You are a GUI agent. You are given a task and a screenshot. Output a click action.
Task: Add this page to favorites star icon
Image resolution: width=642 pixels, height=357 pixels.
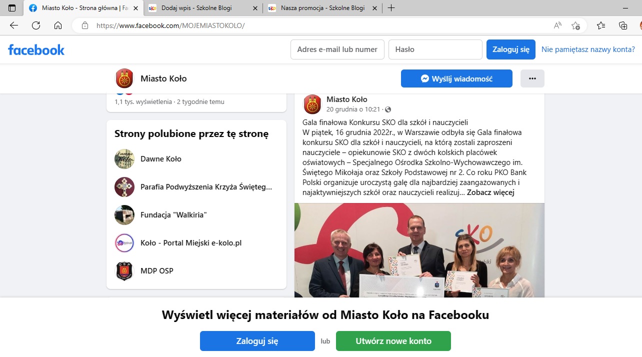tap(575, 25)
